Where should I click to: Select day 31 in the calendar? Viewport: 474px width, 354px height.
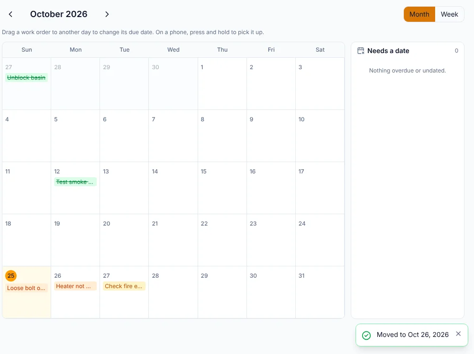[x=320, y=292]
